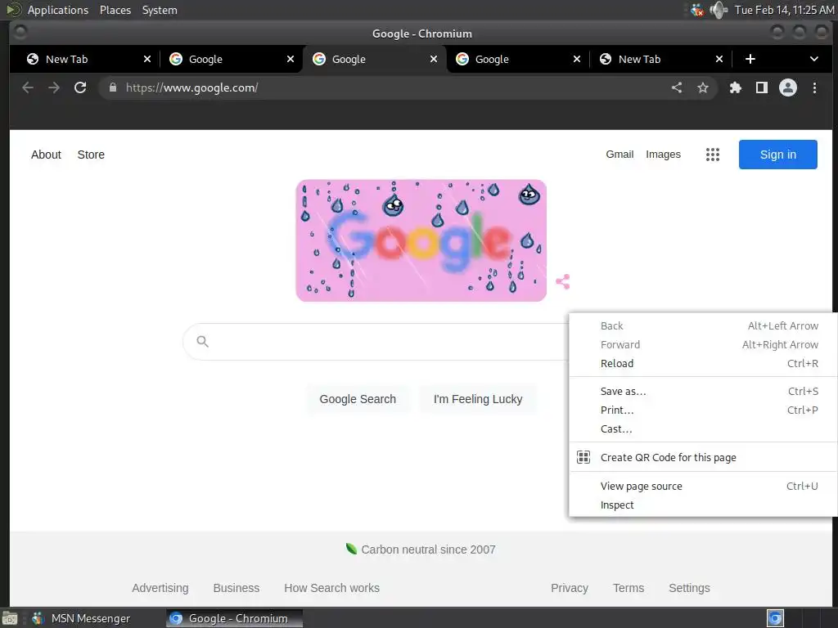Open Chromium three-dot menu
This screenshot has height=628, width=838.
point(814,87)
